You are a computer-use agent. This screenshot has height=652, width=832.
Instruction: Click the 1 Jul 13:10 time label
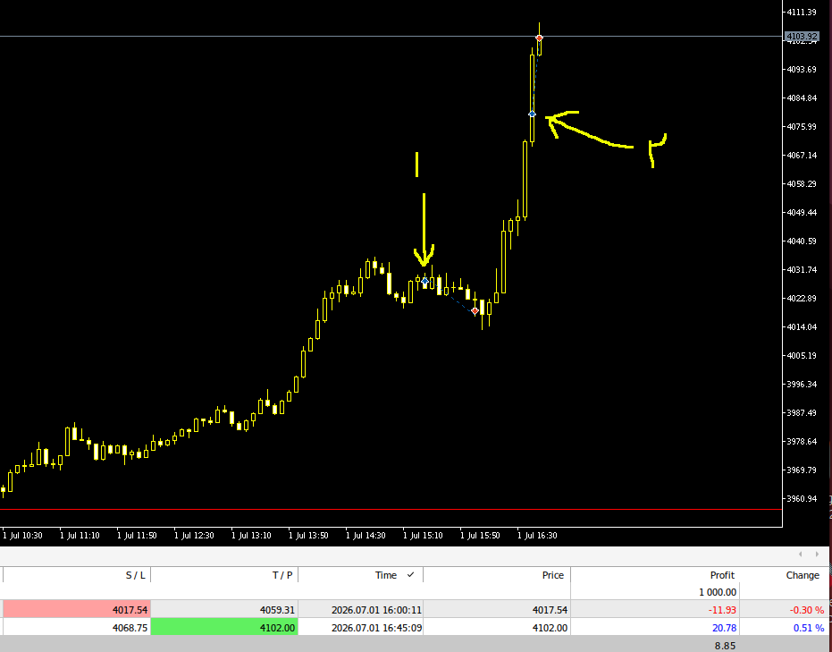click(x=251, y=535)
